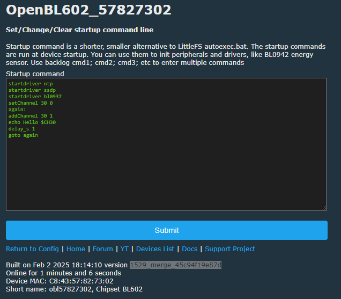Click the highlighted version 1529_merge_45c94f19e87d
341x299 pixels.
pyautogui.click(x=175, y=265)
